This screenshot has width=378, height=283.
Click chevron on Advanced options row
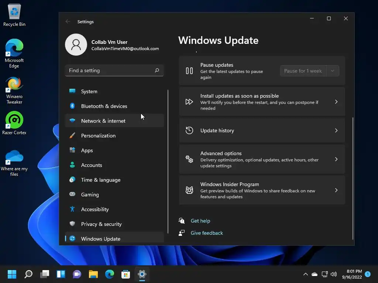(336, 159)
